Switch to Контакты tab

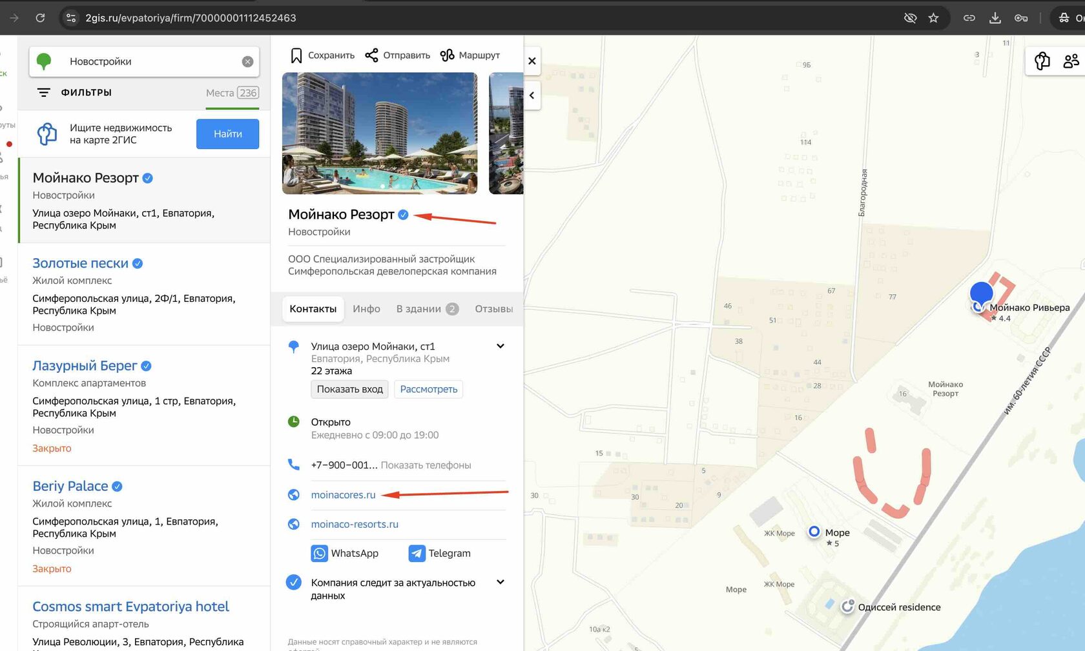click(x=313, y=309)
